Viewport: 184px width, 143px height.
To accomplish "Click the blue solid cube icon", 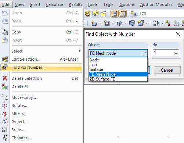I will click(132, 23).
